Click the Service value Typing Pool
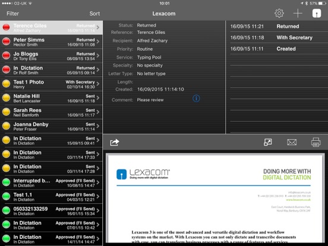Viewport: 328px width, 246px height. (x=149, y=57)
